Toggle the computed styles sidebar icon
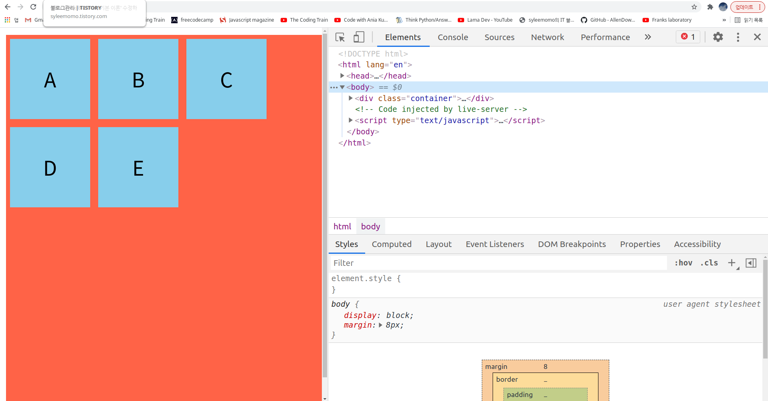The height and width of the screenshot is (401, 768). point(751,263)
